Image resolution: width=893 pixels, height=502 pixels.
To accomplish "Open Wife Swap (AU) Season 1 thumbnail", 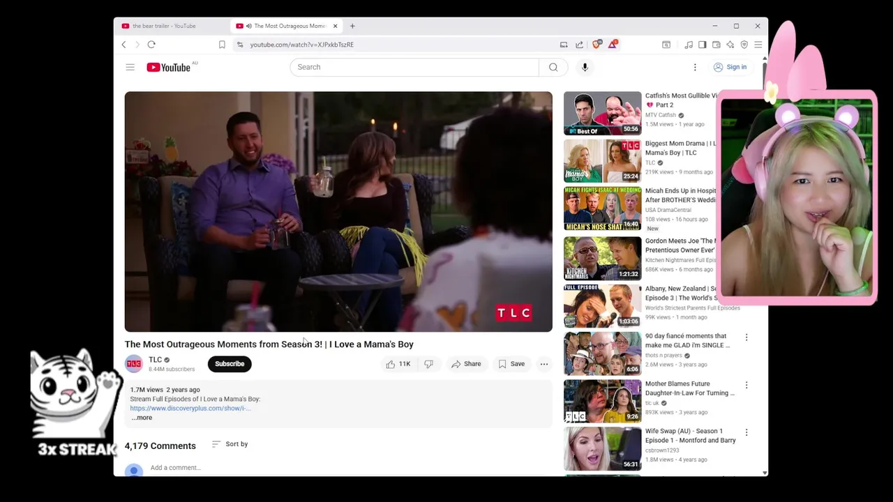I will (602, 448).
